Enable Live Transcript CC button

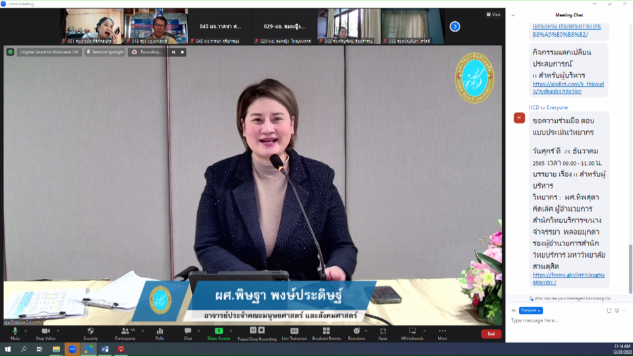point(294,334)
